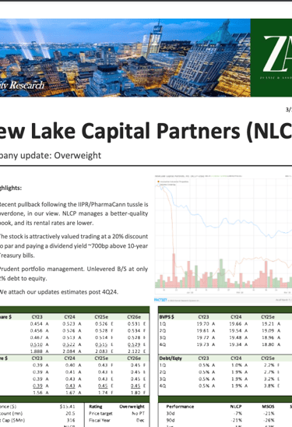Click the 'No PT' value
292x427 pixels.
(x=138, y=414)
